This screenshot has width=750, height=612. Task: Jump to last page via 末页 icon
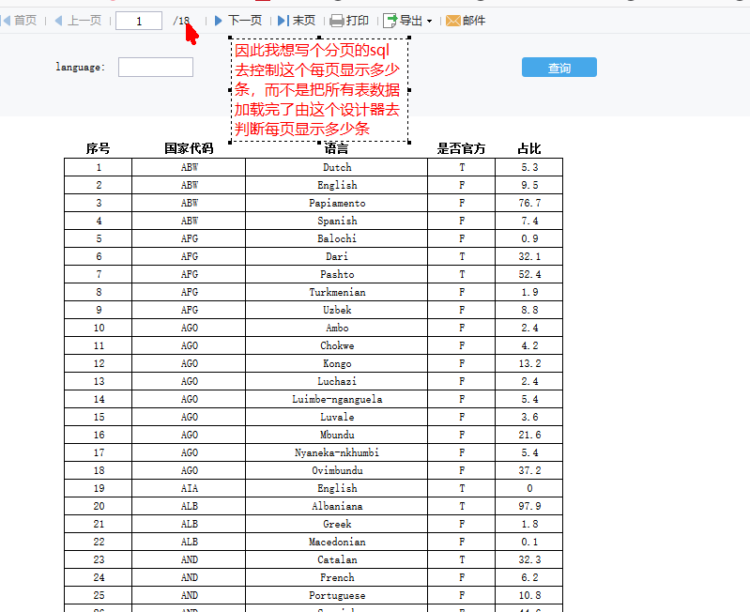point(283,21)
